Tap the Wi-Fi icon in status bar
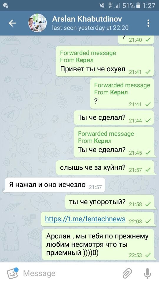 110,6
